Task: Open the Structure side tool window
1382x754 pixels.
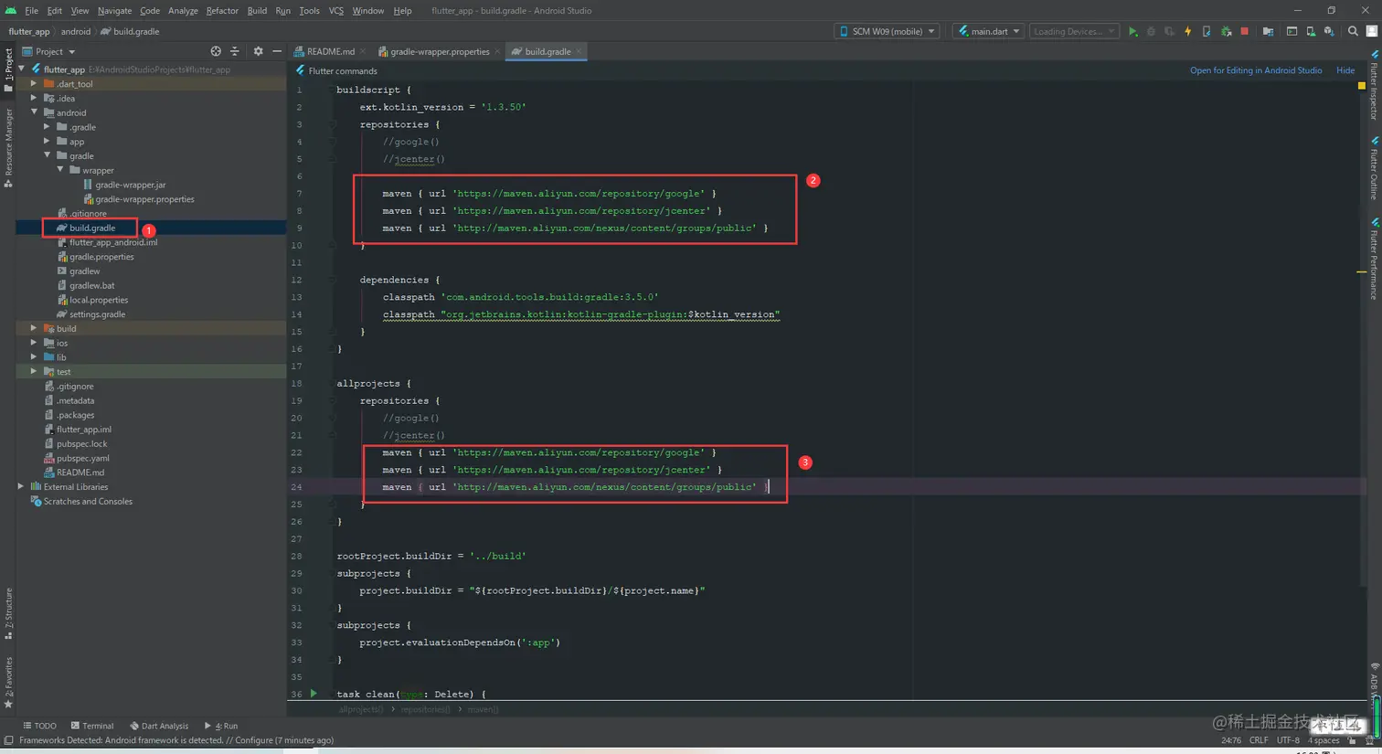Action: tap(8, 613)
